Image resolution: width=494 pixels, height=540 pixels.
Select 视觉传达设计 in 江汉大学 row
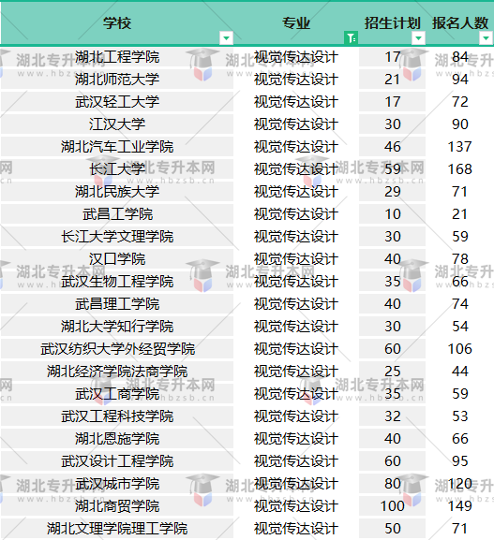[296, 124]
